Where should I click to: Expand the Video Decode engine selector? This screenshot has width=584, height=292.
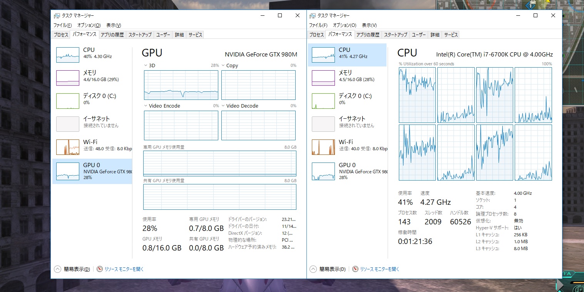click(223, 106)
